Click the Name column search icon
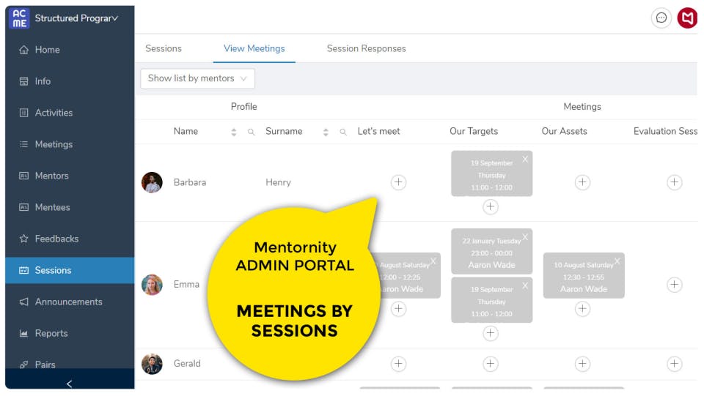 click(251, 132)
